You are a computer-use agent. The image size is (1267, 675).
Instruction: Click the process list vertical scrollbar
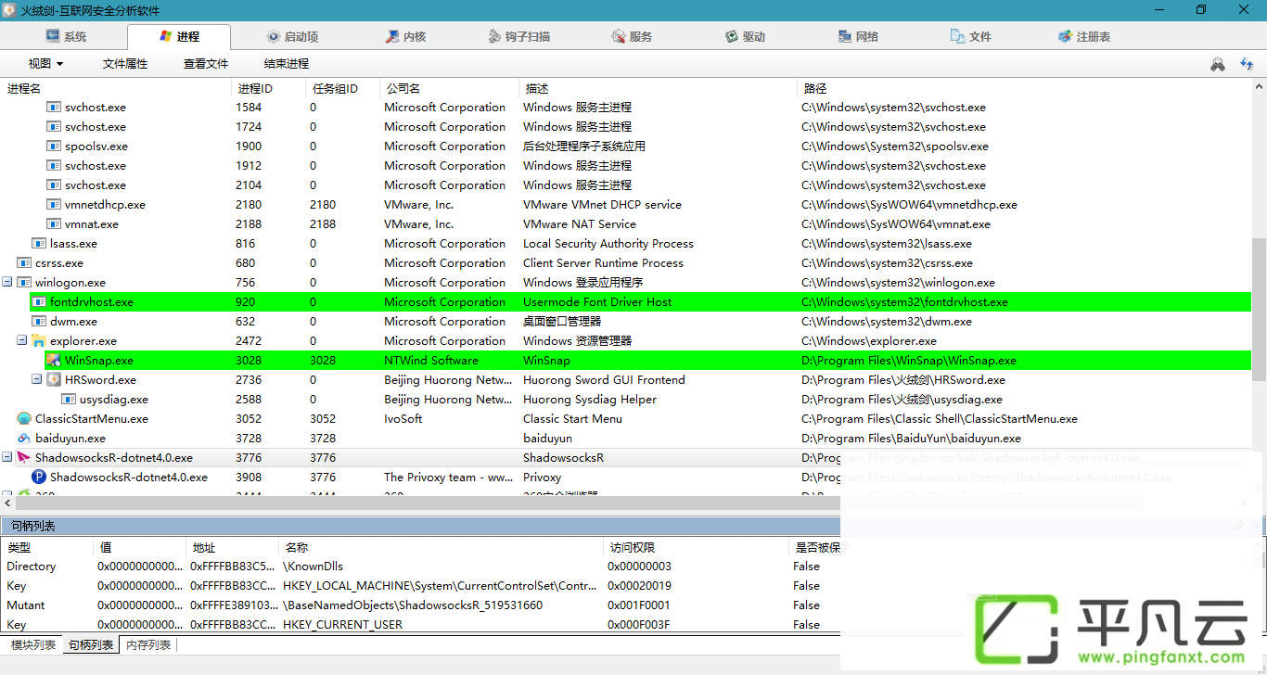tap(1259, 308)
